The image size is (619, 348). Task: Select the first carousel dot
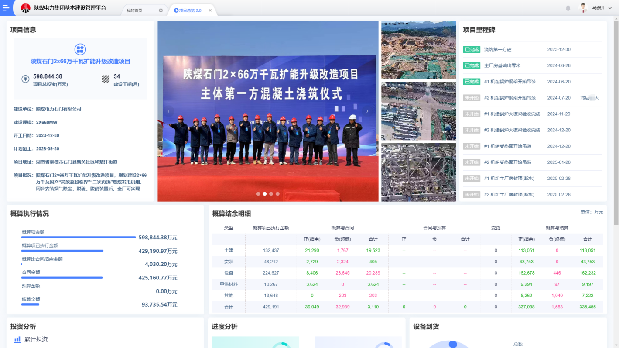coord(258,193)
